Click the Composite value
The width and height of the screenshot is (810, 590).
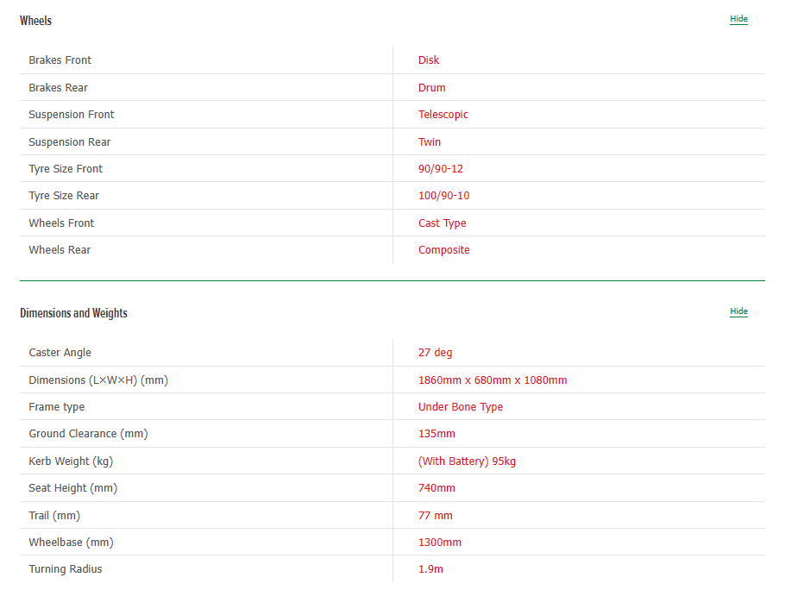point(444,250)
